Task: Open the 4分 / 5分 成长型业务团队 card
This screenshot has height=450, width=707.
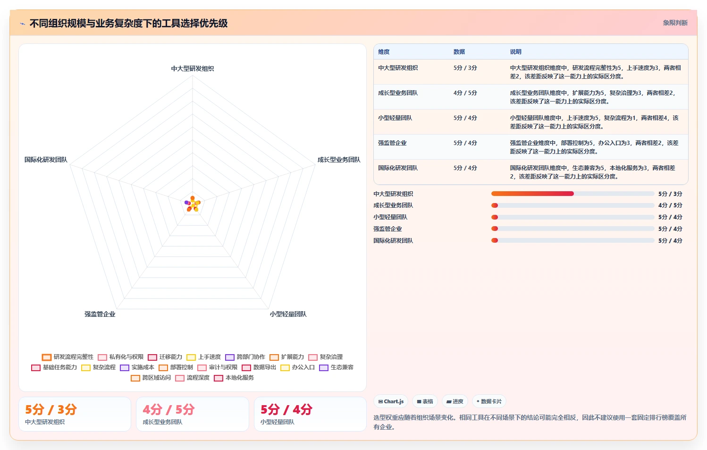Action: (193, 414)
